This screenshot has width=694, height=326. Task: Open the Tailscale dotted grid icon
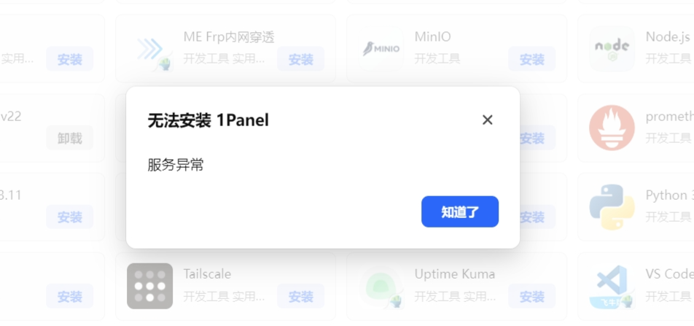(150, 286)
